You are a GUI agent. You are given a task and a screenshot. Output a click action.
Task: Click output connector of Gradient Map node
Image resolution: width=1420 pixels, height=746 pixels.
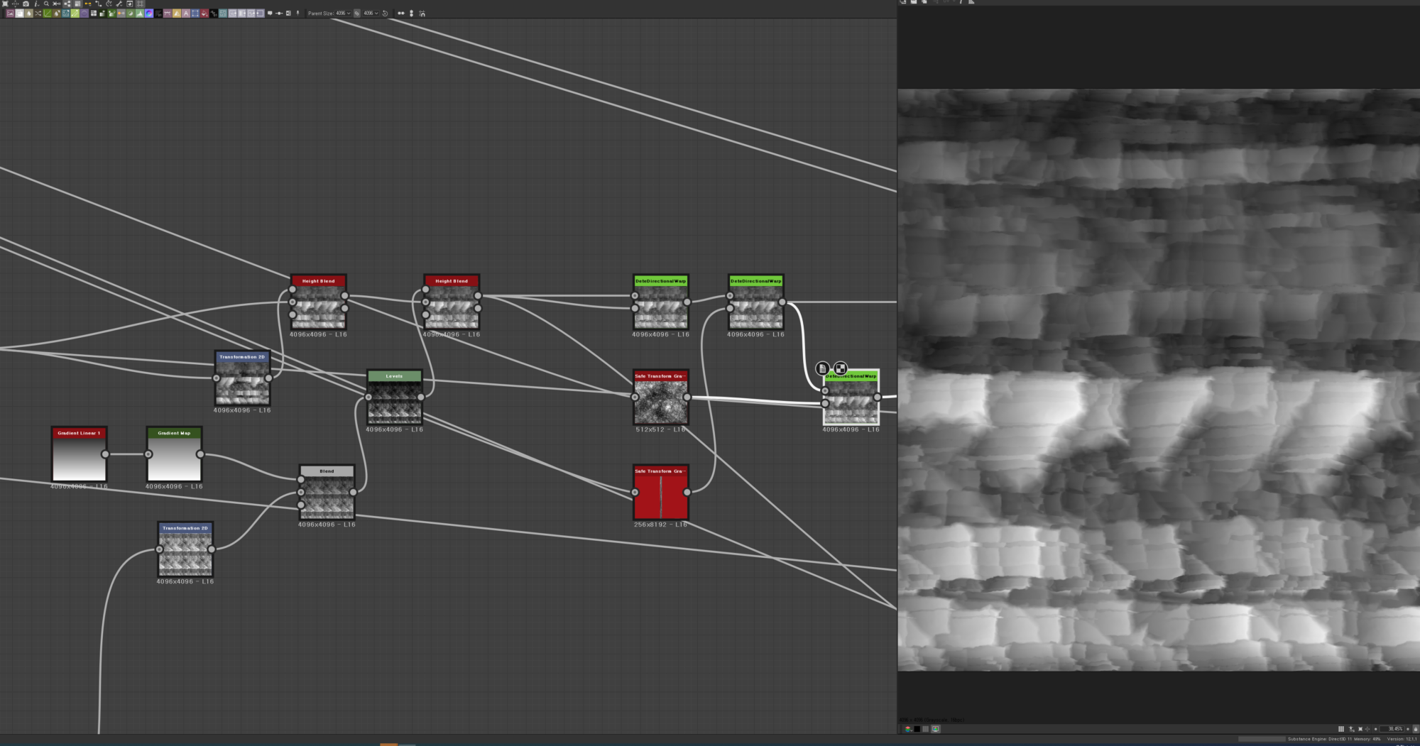(x=200, y=454)
